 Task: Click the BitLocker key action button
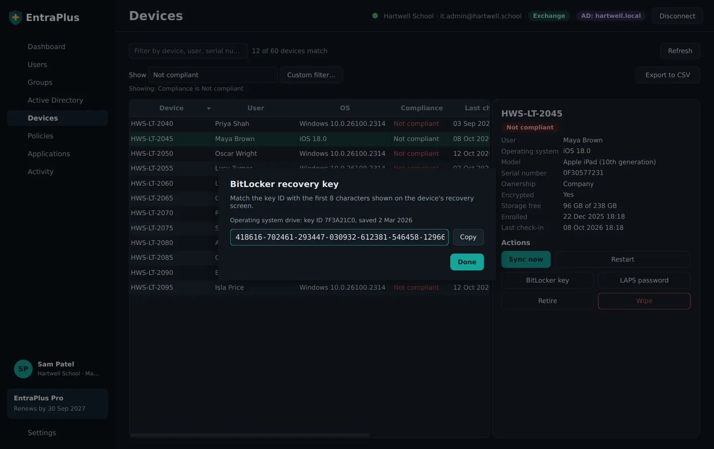click(x=548, y=280)
